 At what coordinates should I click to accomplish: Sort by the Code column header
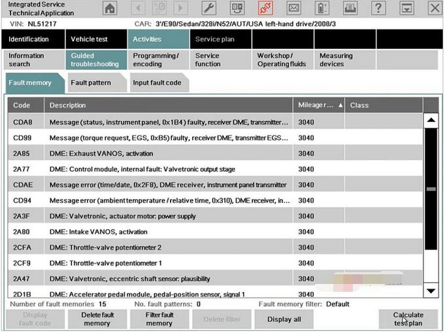pos(26,105)
